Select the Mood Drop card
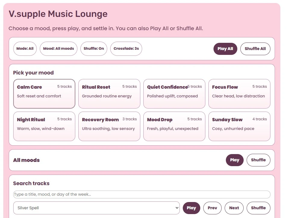The height and width of the screenshot is (218, 290). pyautogui.click(x=174, y=126)
